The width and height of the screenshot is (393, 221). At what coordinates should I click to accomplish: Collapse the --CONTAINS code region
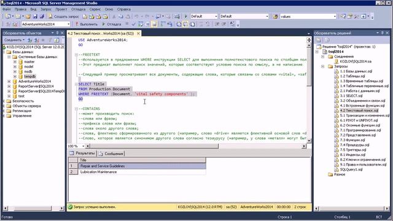coord(76,109)
